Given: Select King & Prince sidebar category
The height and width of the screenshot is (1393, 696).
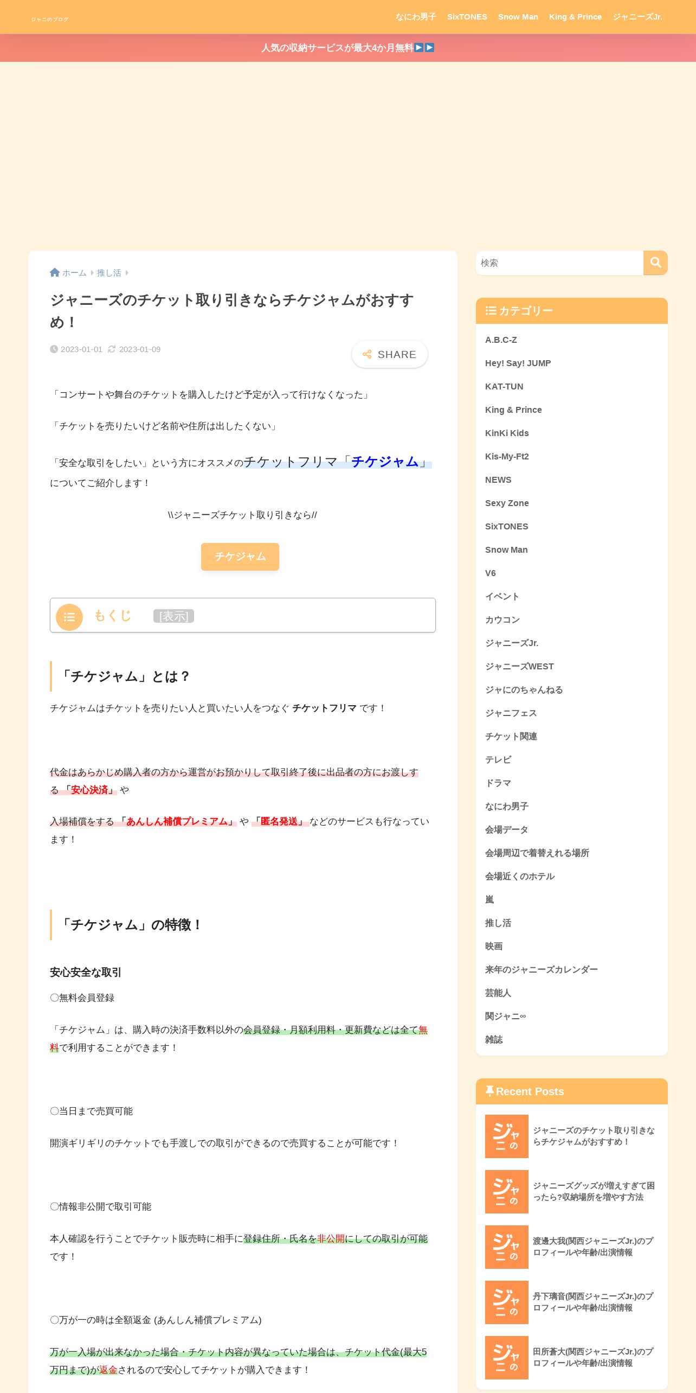Looking at the screenshot, I should (513, 410).
